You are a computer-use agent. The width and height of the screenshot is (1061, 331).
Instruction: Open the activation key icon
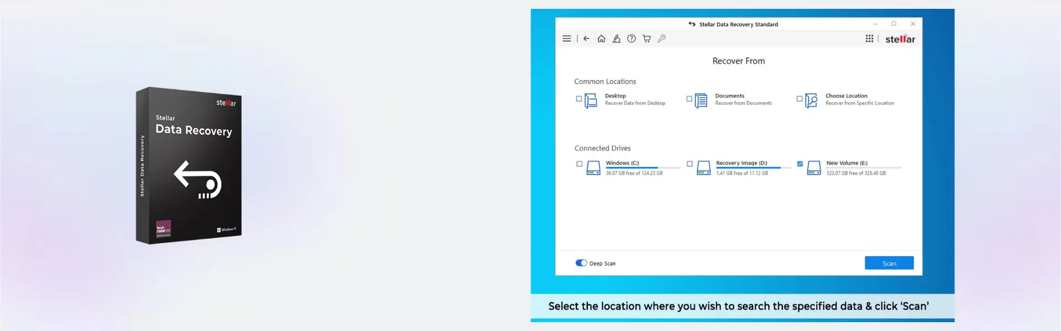(x=661, y=39)
